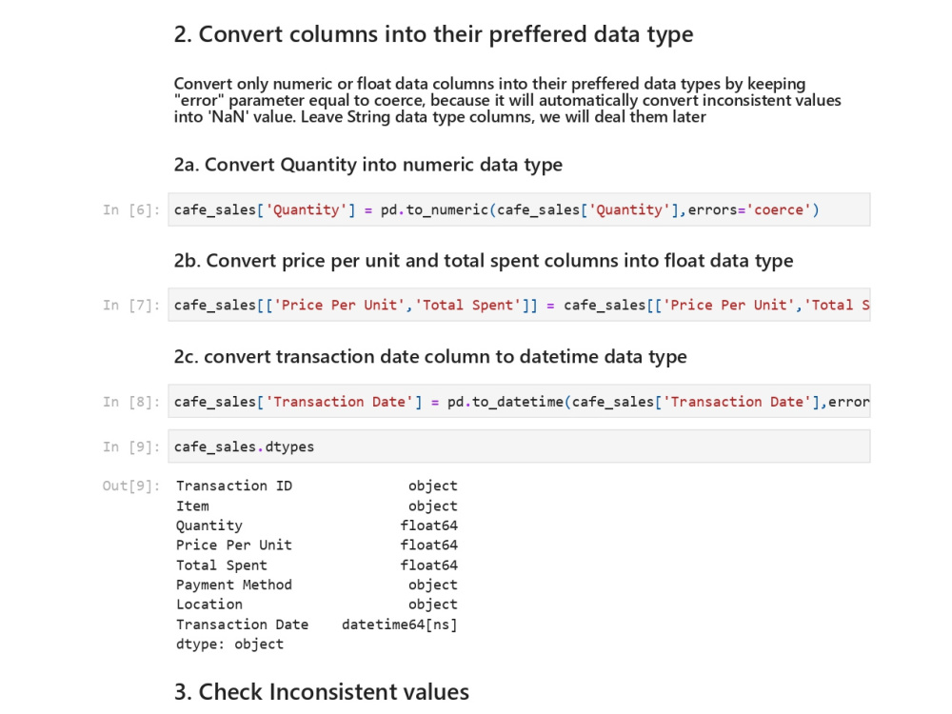Select heading '2. Convert columns into their preffered data type'

(x=433, y=34)
